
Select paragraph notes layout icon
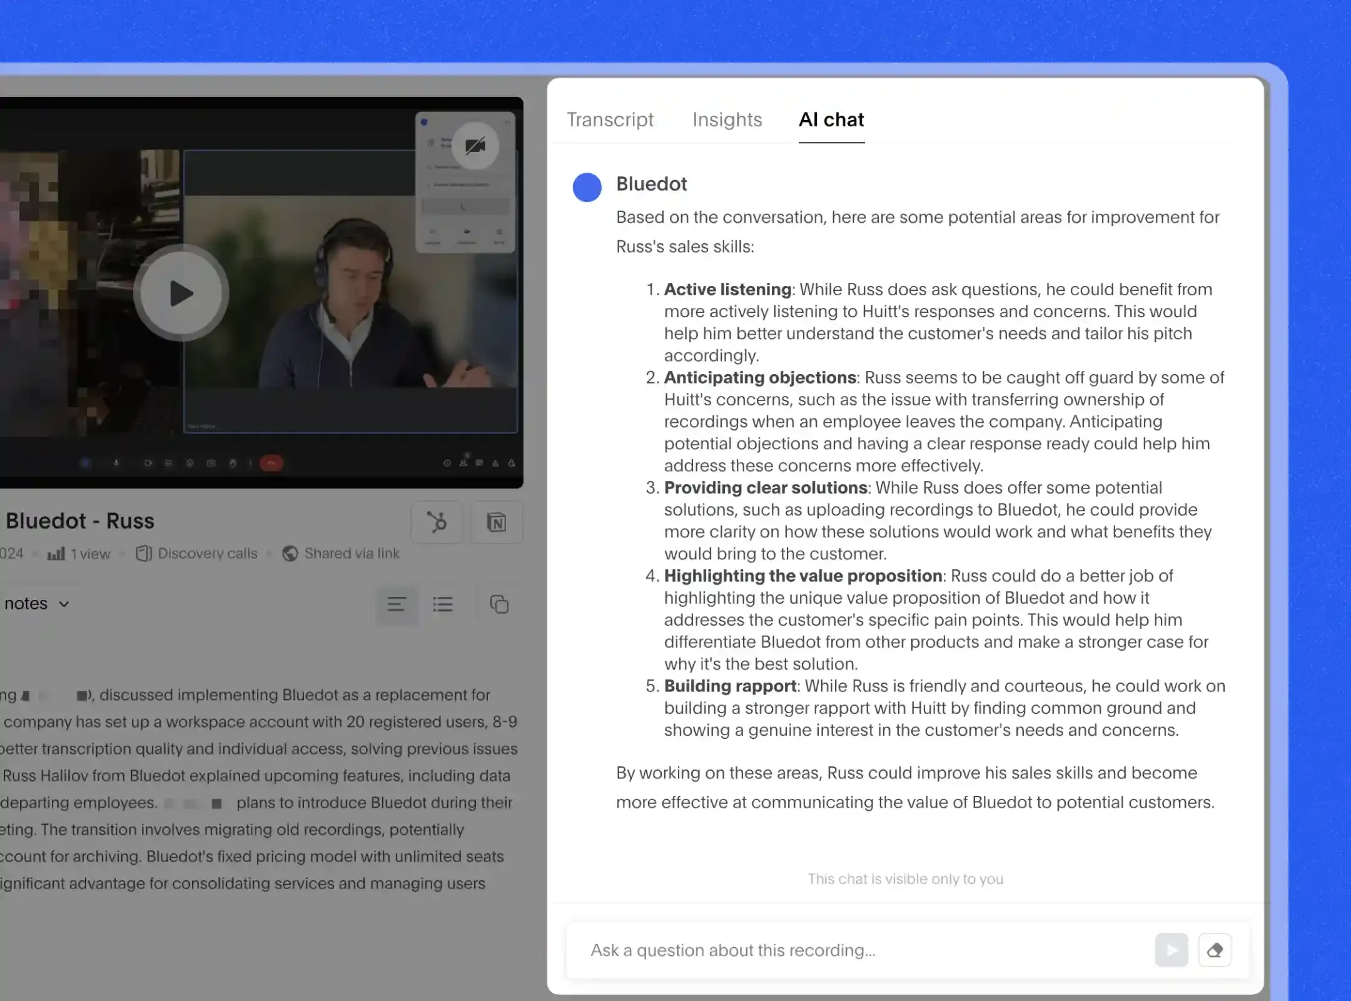tap(397, 604)
